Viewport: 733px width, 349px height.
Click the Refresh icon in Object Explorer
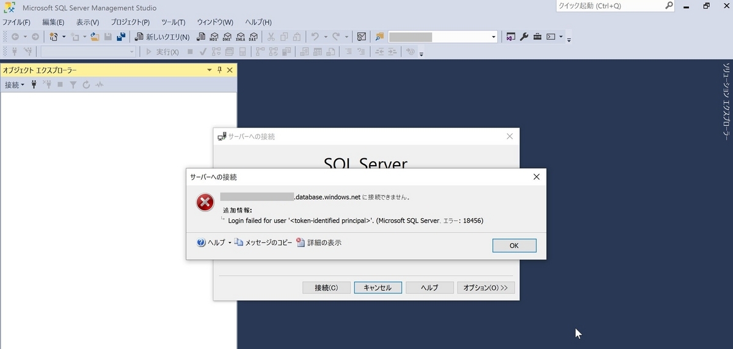[86, 85]
